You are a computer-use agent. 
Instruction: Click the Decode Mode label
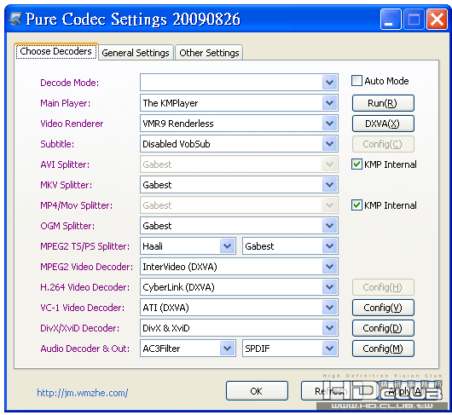point(69,83)
